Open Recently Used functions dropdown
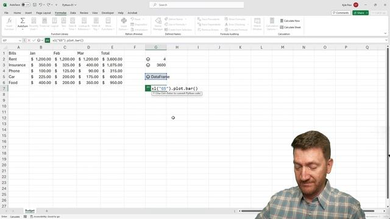 tap(34, 24)
